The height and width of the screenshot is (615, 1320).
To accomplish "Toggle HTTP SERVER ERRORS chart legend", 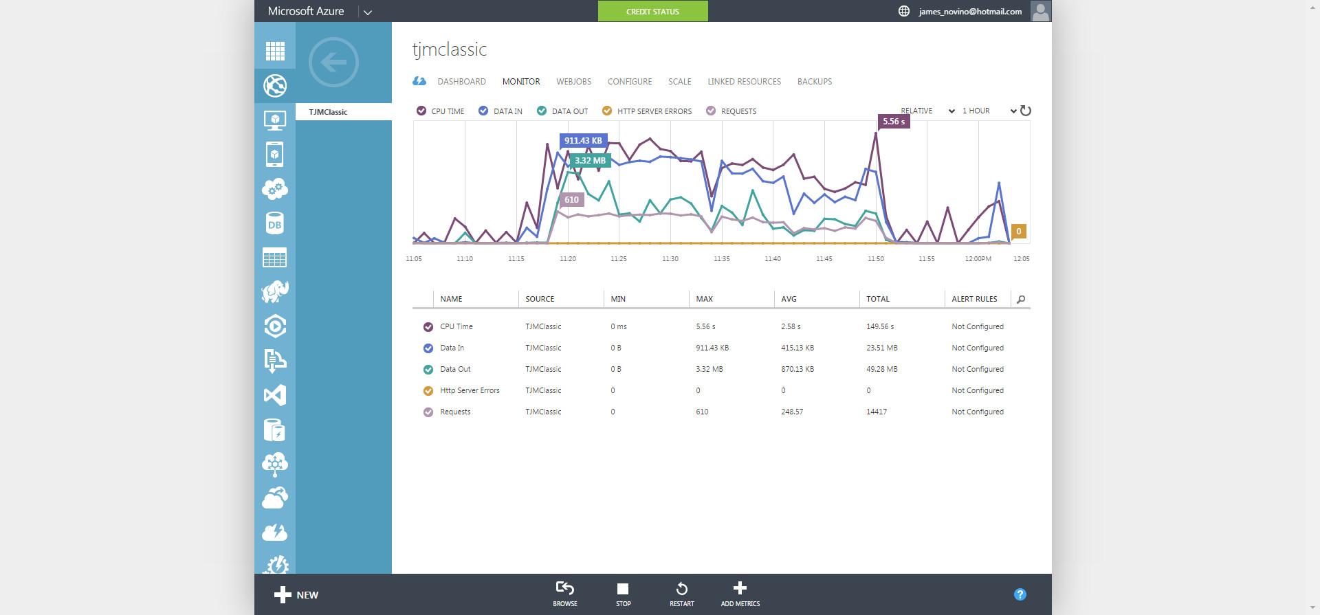I will pyautogui.click(x=647, y=111).
